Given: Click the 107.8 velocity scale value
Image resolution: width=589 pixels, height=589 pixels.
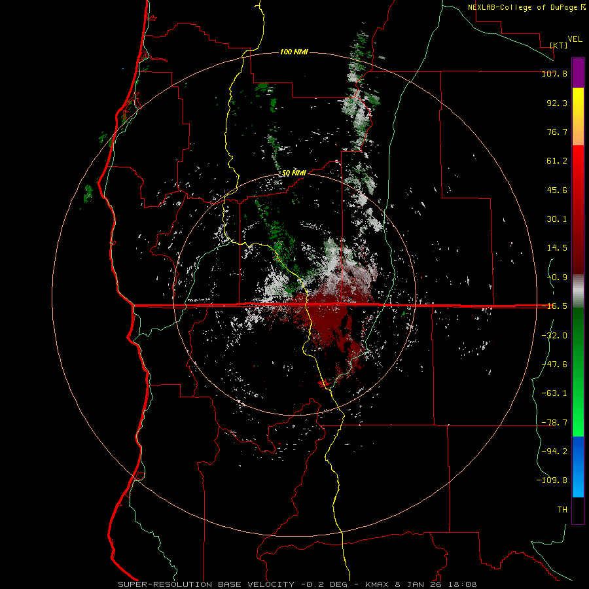Looking at the screenshot, I should [554, 74].
